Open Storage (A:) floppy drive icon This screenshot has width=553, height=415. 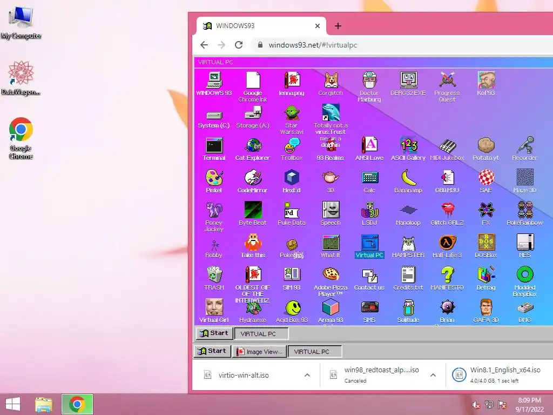point(253,117)
